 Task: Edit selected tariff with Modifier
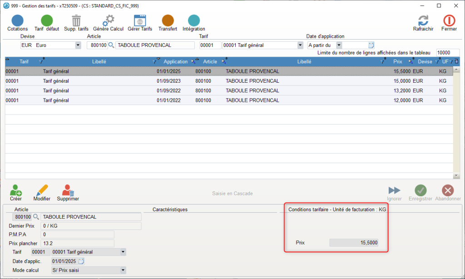pyautogui.click(x=42, y=191)
